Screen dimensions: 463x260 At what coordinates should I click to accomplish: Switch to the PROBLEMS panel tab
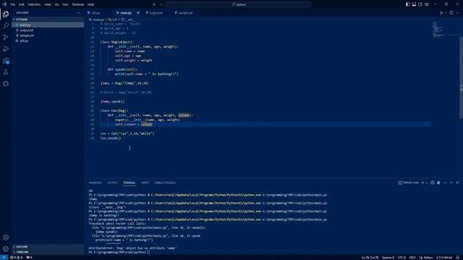pos(95,183)
